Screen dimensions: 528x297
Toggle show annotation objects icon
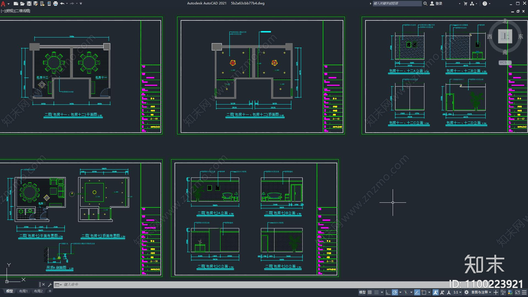pyautogui.click(x=436, y=292)
